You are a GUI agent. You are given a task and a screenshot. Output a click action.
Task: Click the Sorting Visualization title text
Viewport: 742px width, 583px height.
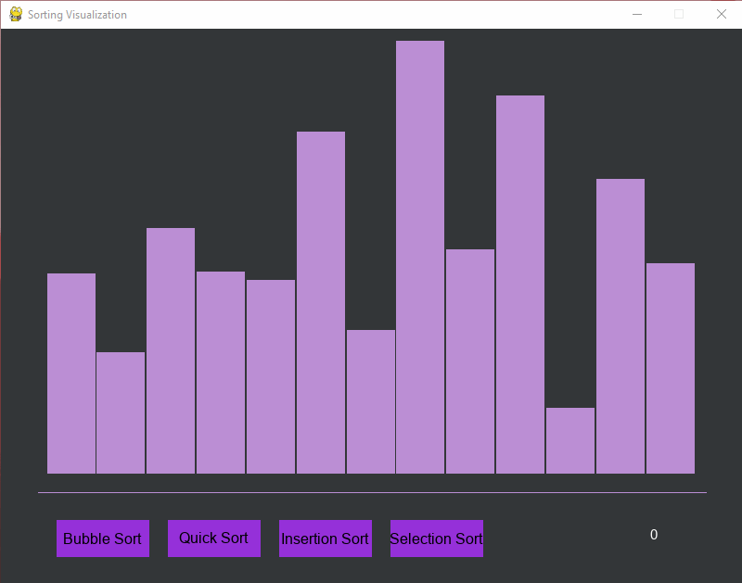(x=77, y=15)
